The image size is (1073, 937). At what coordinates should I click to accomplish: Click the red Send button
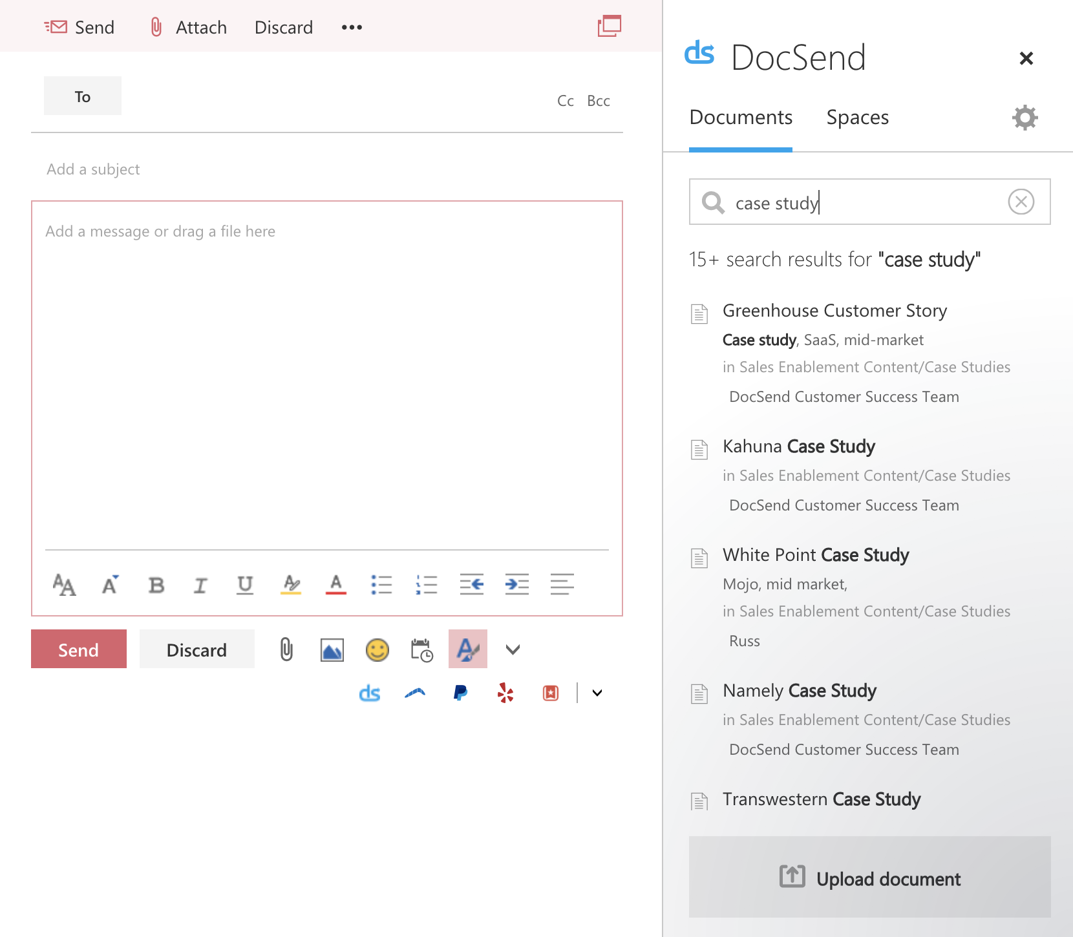click(x=79, y=649)
